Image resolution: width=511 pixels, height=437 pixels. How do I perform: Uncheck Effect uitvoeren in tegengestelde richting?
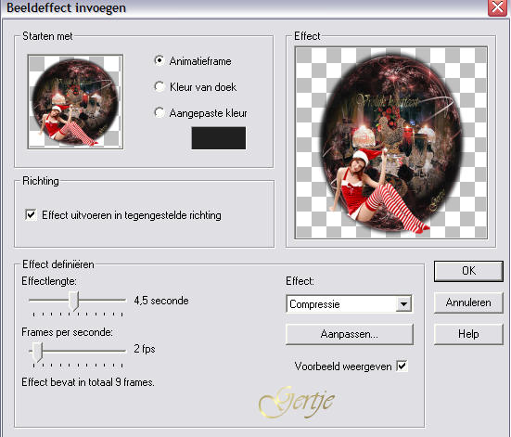[31, 215]
